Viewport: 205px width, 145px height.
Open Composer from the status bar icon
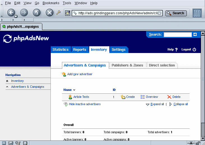(x=18, y=143)
